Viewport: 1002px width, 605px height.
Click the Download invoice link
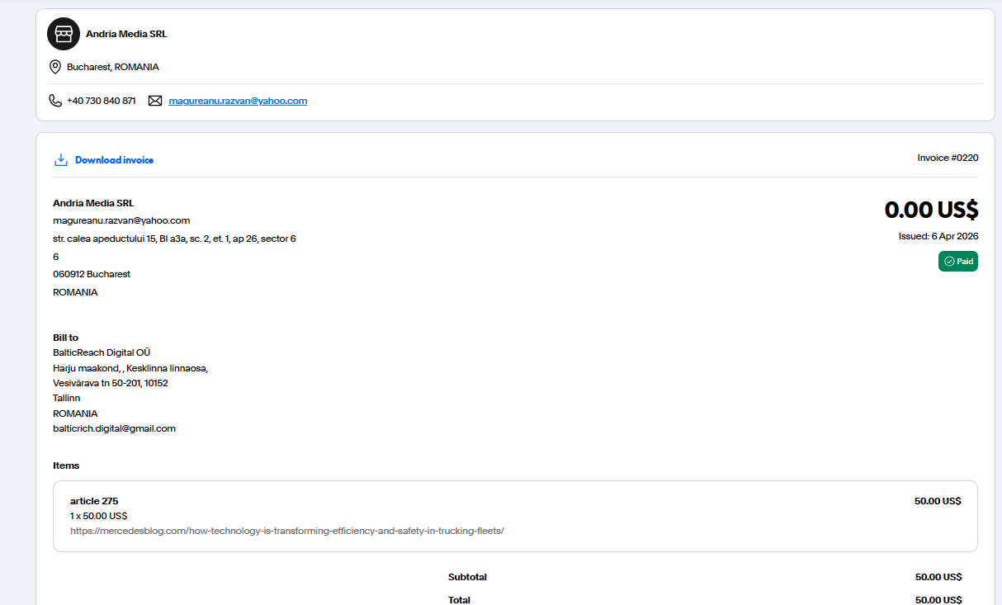114,160
